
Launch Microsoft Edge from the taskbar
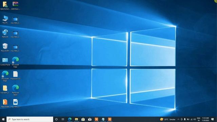click(x=70, y=119)
